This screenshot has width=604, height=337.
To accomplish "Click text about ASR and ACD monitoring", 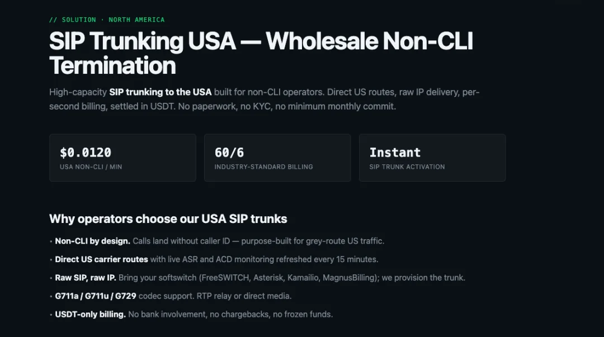I will [x=264, y=259].
